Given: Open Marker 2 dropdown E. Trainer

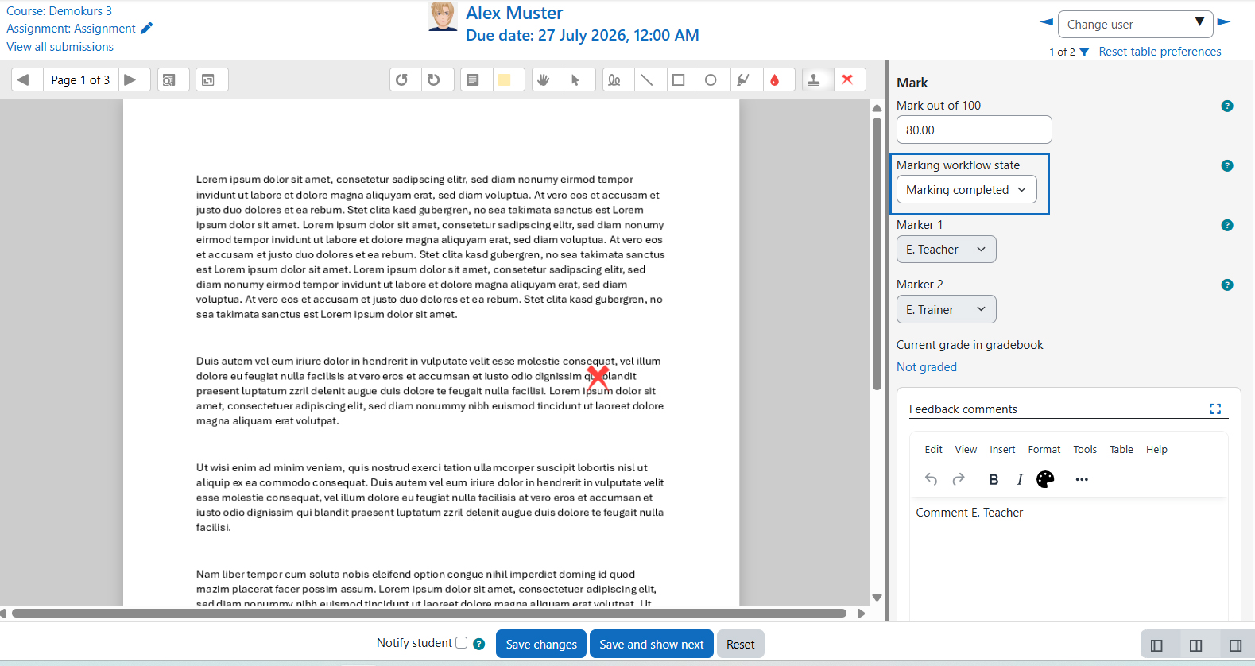Looking at the screenshot, I should (x=946, y=309).
